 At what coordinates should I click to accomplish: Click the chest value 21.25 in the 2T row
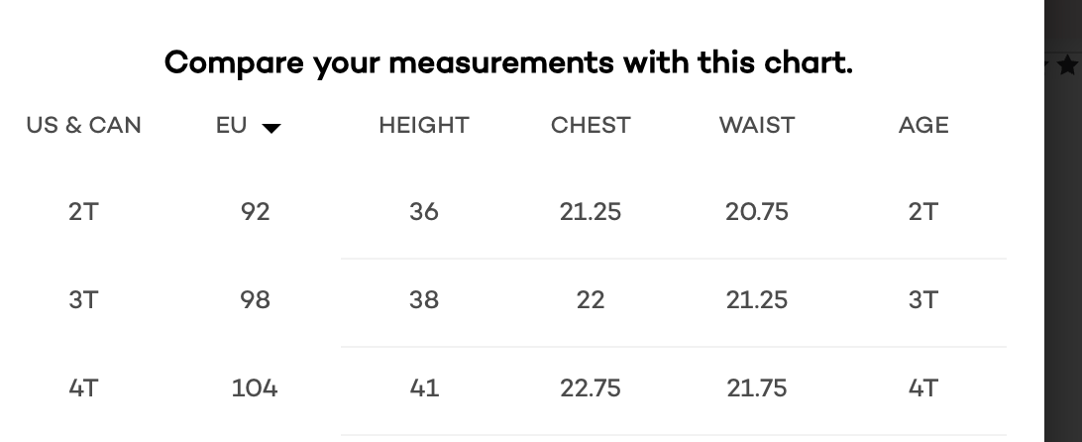point(591,211)
